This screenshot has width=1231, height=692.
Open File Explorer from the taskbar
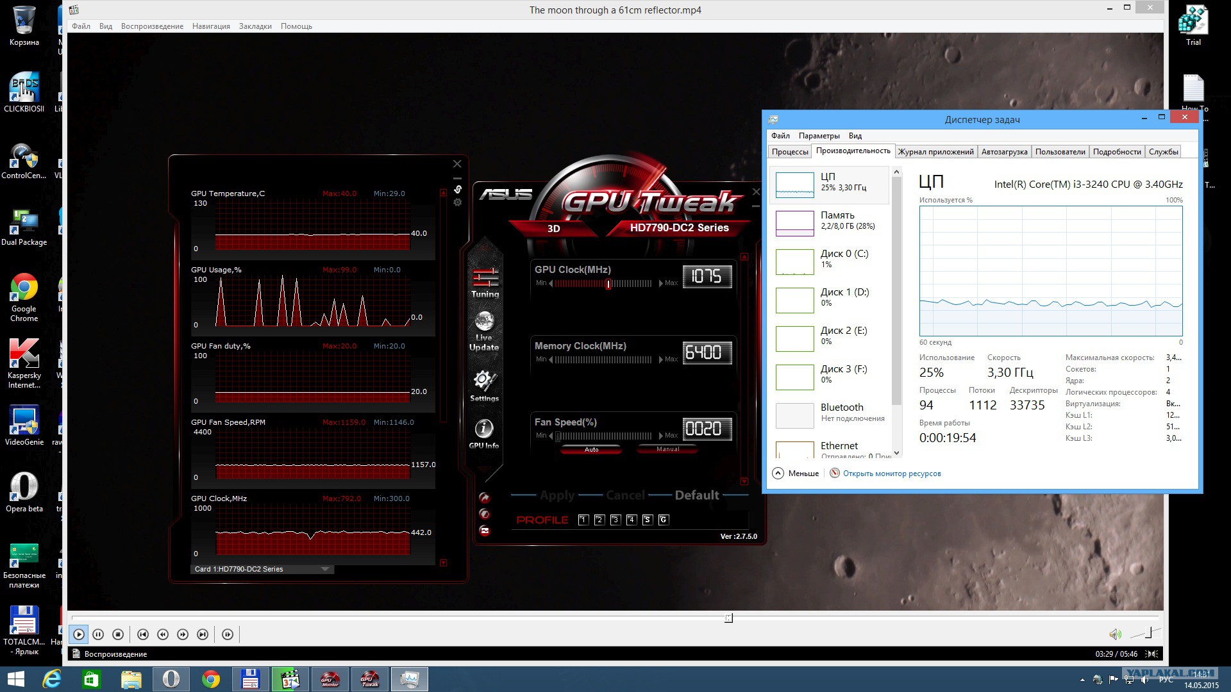[x=131, y=679]
